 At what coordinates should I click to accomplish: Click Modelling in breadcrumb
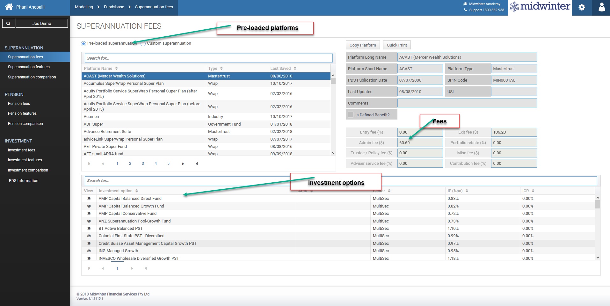tap(84, 7)
